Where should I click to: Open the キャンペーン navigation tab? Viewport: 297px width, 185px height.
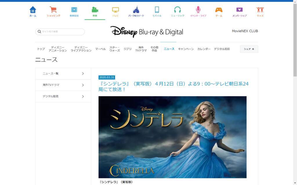(x=186, y=49)
